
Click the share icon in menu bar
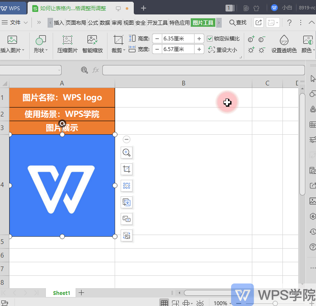[x=258, y=23]
